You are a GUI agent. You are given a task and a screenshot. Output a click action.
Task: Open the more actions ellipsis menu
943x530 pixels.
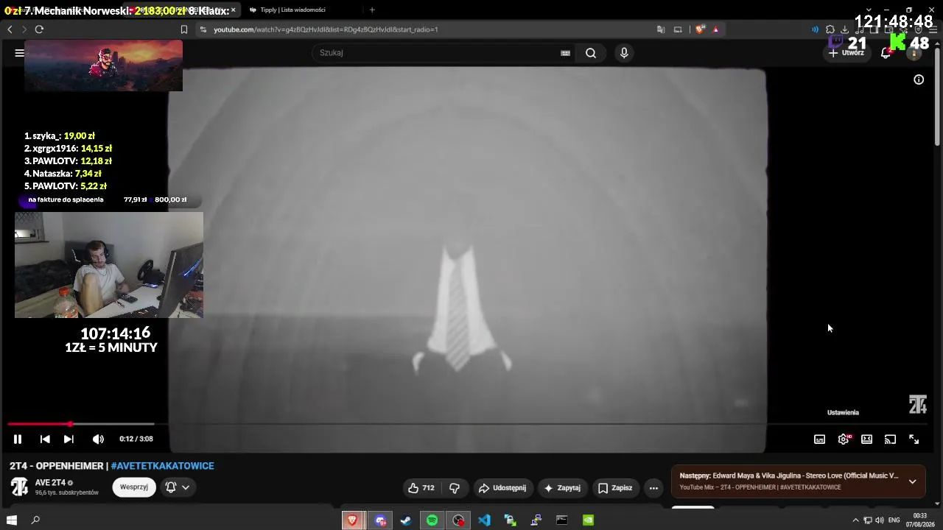[x=653, y=488]
